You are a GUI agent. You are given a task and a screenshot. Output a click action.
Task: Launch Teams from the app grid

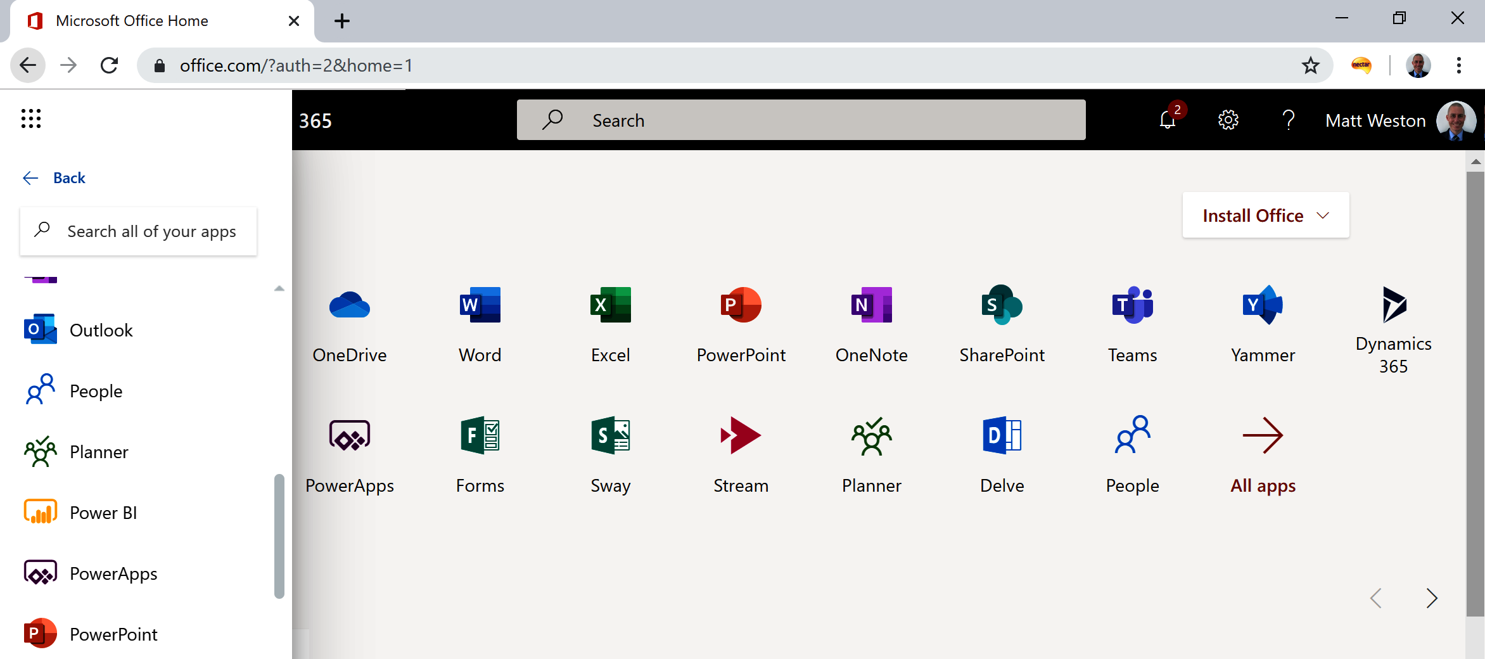[x=1133, y=326]
